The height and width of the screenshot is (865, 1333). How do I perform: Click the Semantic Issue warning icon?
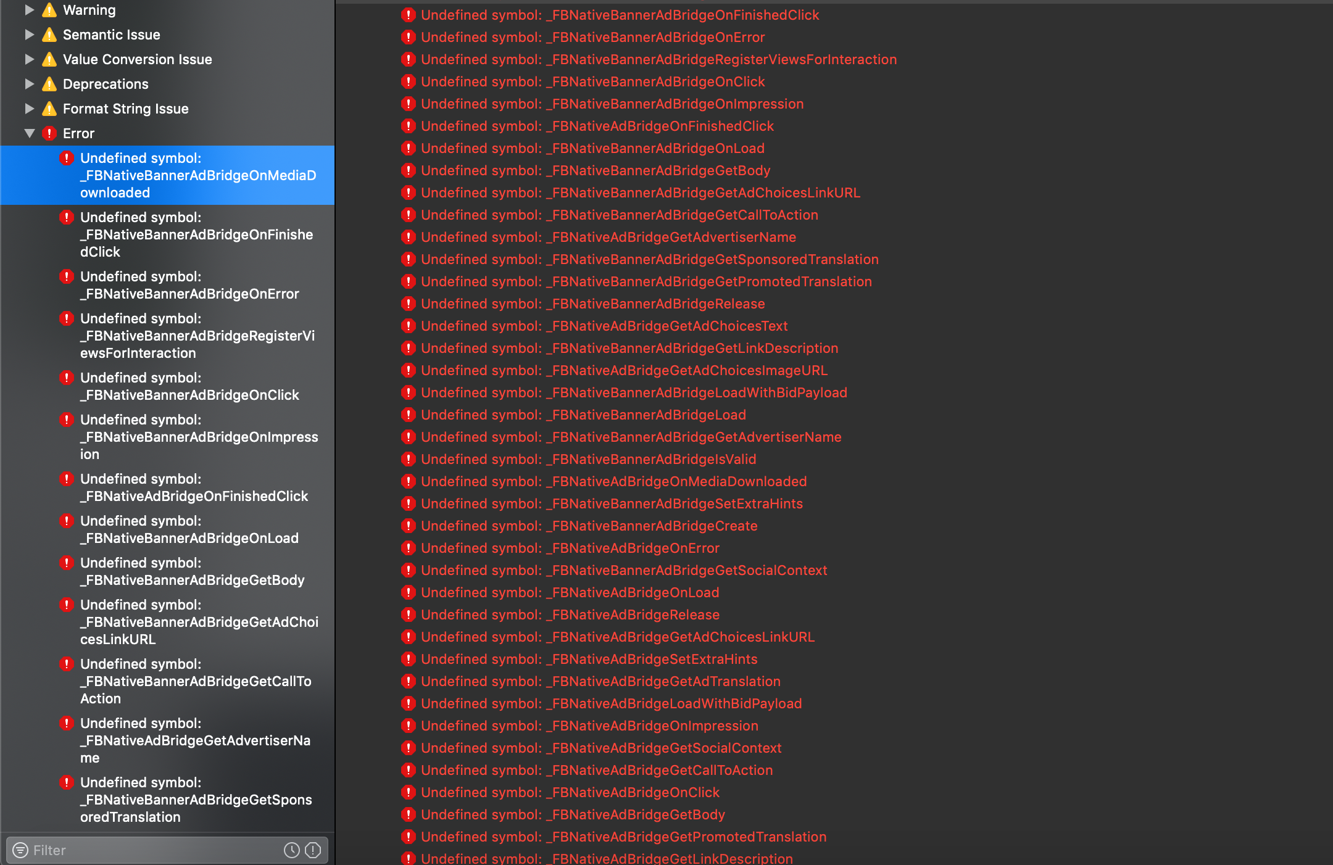[49, 35]
